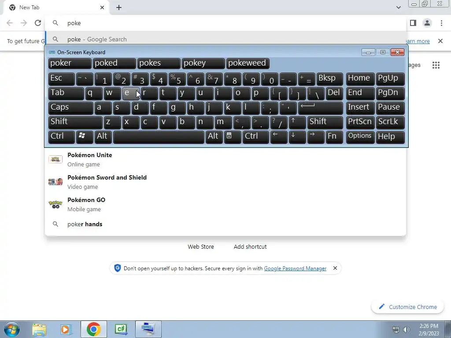This screenshot has height=338, width=451.
Task: Click the down arrow key
Action: point(297,137)
